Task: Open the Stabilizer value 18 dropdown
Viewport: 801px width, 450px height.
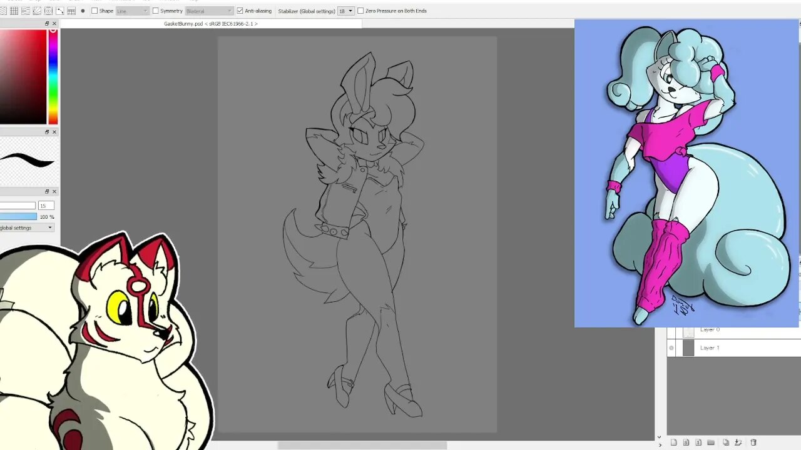Action: pos(346,11)
